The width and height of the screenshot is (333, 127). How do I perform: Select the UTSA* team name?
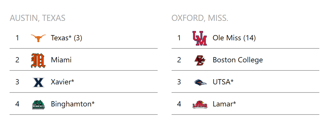[x=223, y=82]
